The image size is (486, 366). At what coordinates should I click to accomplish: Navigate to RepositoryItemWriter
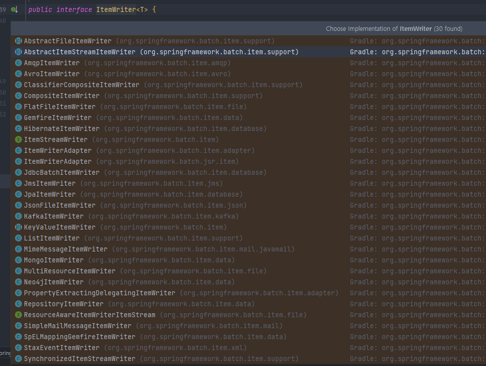point(248,304)
